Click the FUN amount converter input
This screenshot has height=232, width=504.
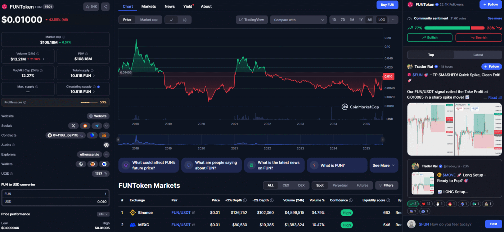click(55, 193)
